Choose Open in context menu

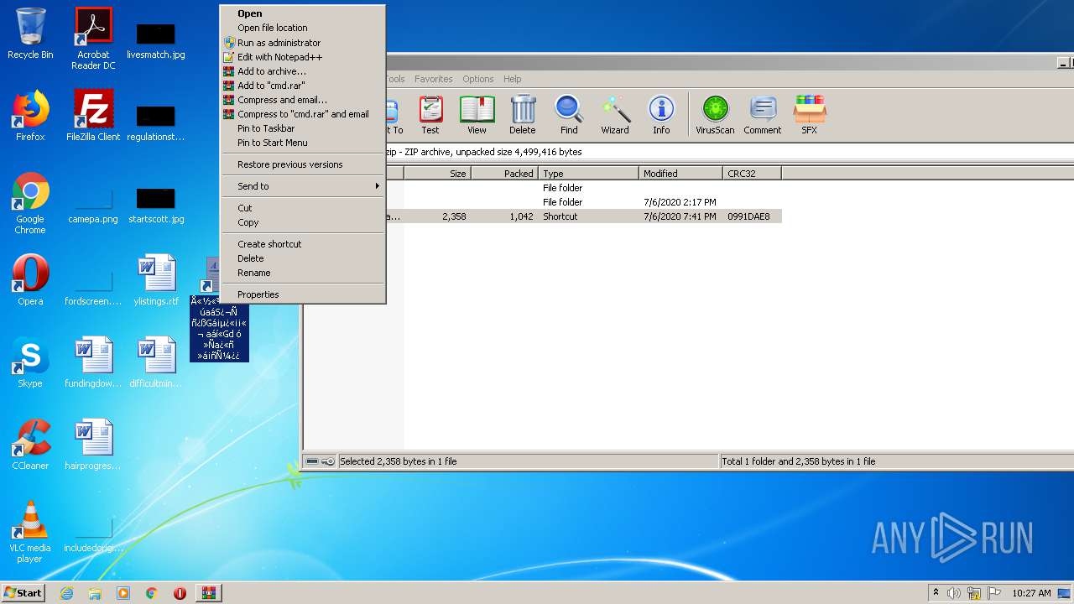302,13
